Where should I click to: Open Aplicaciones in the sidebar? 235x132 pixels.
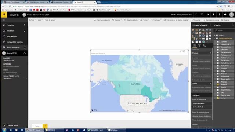(x=11, y=36)
